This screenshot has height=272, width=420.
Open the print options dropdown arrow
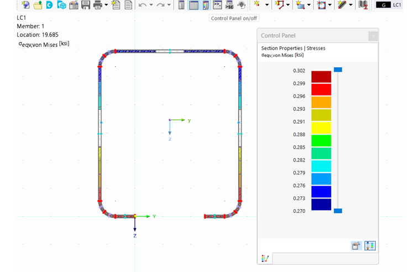click(x=107, y=5)
